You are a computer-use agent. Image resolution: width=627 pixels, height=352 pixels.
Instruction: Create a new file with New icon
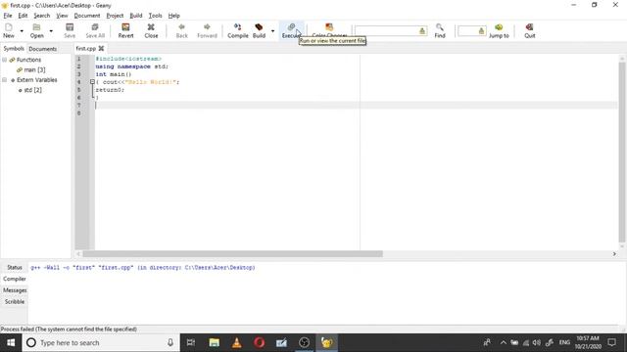click(x=9, y=30)
